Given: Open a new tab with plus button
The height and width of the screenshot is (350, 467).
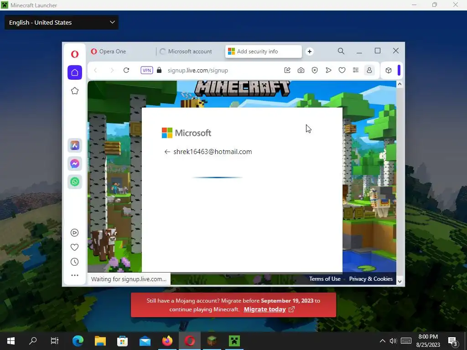Looking at the screenshot, I should 310,51.
